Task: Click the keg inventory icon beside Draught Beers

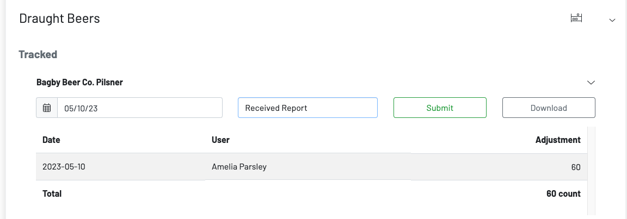Action: [x=576, y=18]
